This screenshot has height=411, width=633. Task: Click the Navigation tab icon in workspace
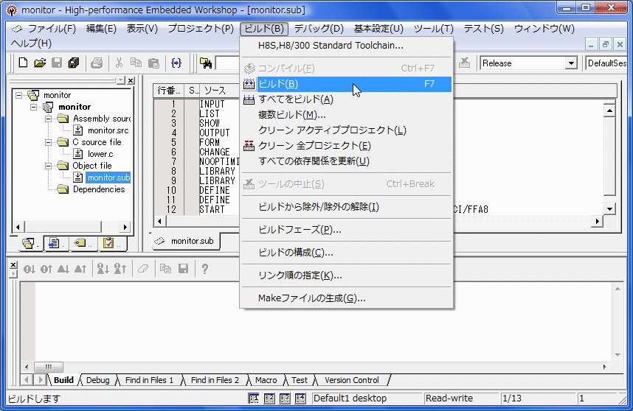[x=80, y=243]
